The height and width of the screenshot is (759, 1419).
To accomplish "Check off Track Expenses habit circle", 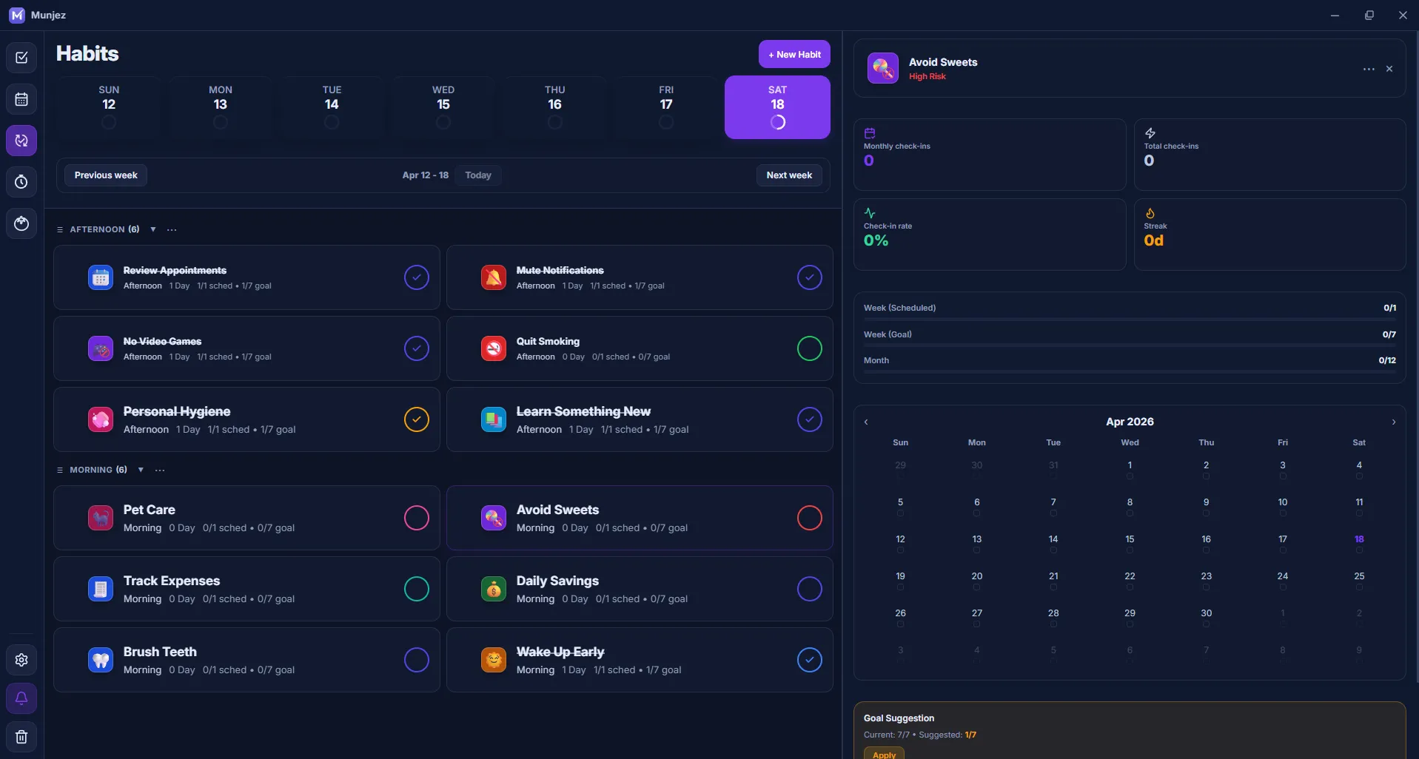I will [417, 589].
